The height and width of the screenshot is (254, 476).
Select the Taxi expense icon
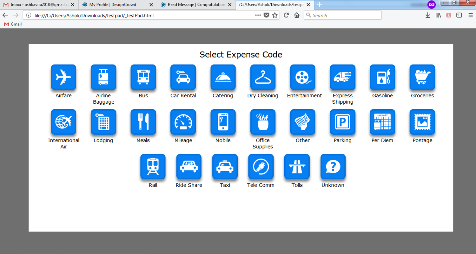pos(225,167)
